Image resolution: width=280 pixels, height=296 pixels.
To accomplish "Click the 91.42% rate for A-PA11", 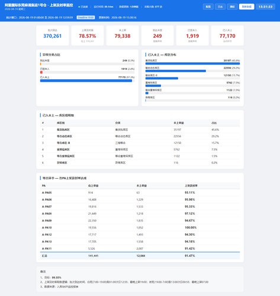I will (x=189, y=249).
